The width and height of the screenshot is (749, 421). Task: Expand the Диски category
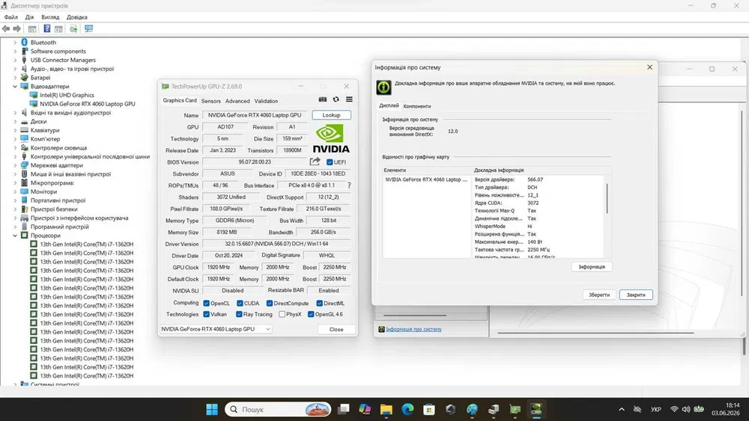pyautogui.click(x=15, y=122)
